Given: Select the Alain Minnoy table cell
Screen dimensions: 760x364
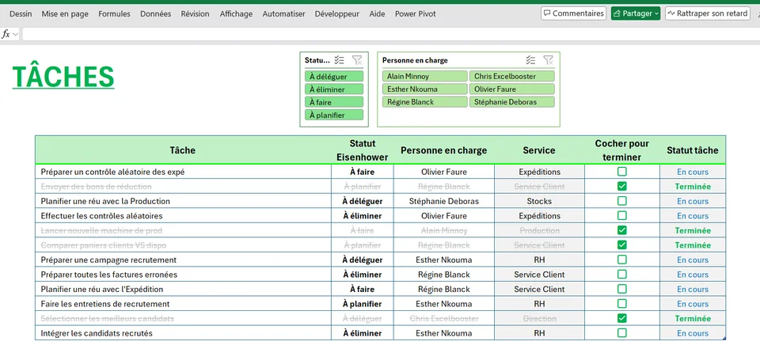Looking at the screenshot, I should tap(444, 231).
